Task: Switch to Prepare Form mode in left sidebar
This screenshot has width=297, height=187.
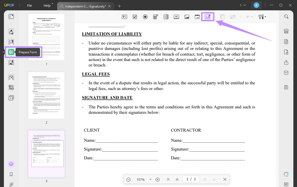Action: click(x=11, y=52)
